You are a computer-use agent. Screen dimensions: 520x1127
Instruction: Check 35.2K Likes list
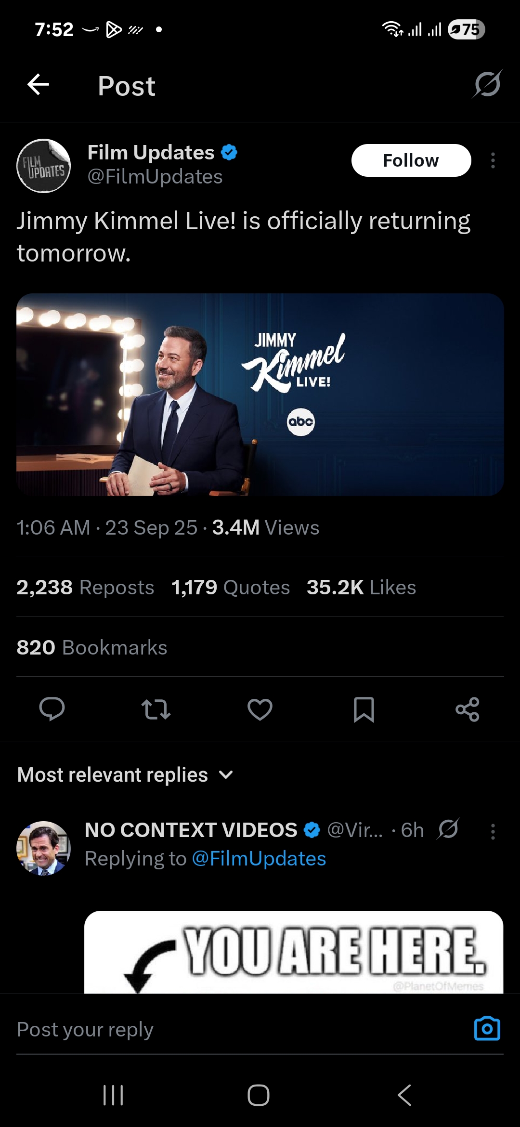pyautogui.click(x=361, y=587)
